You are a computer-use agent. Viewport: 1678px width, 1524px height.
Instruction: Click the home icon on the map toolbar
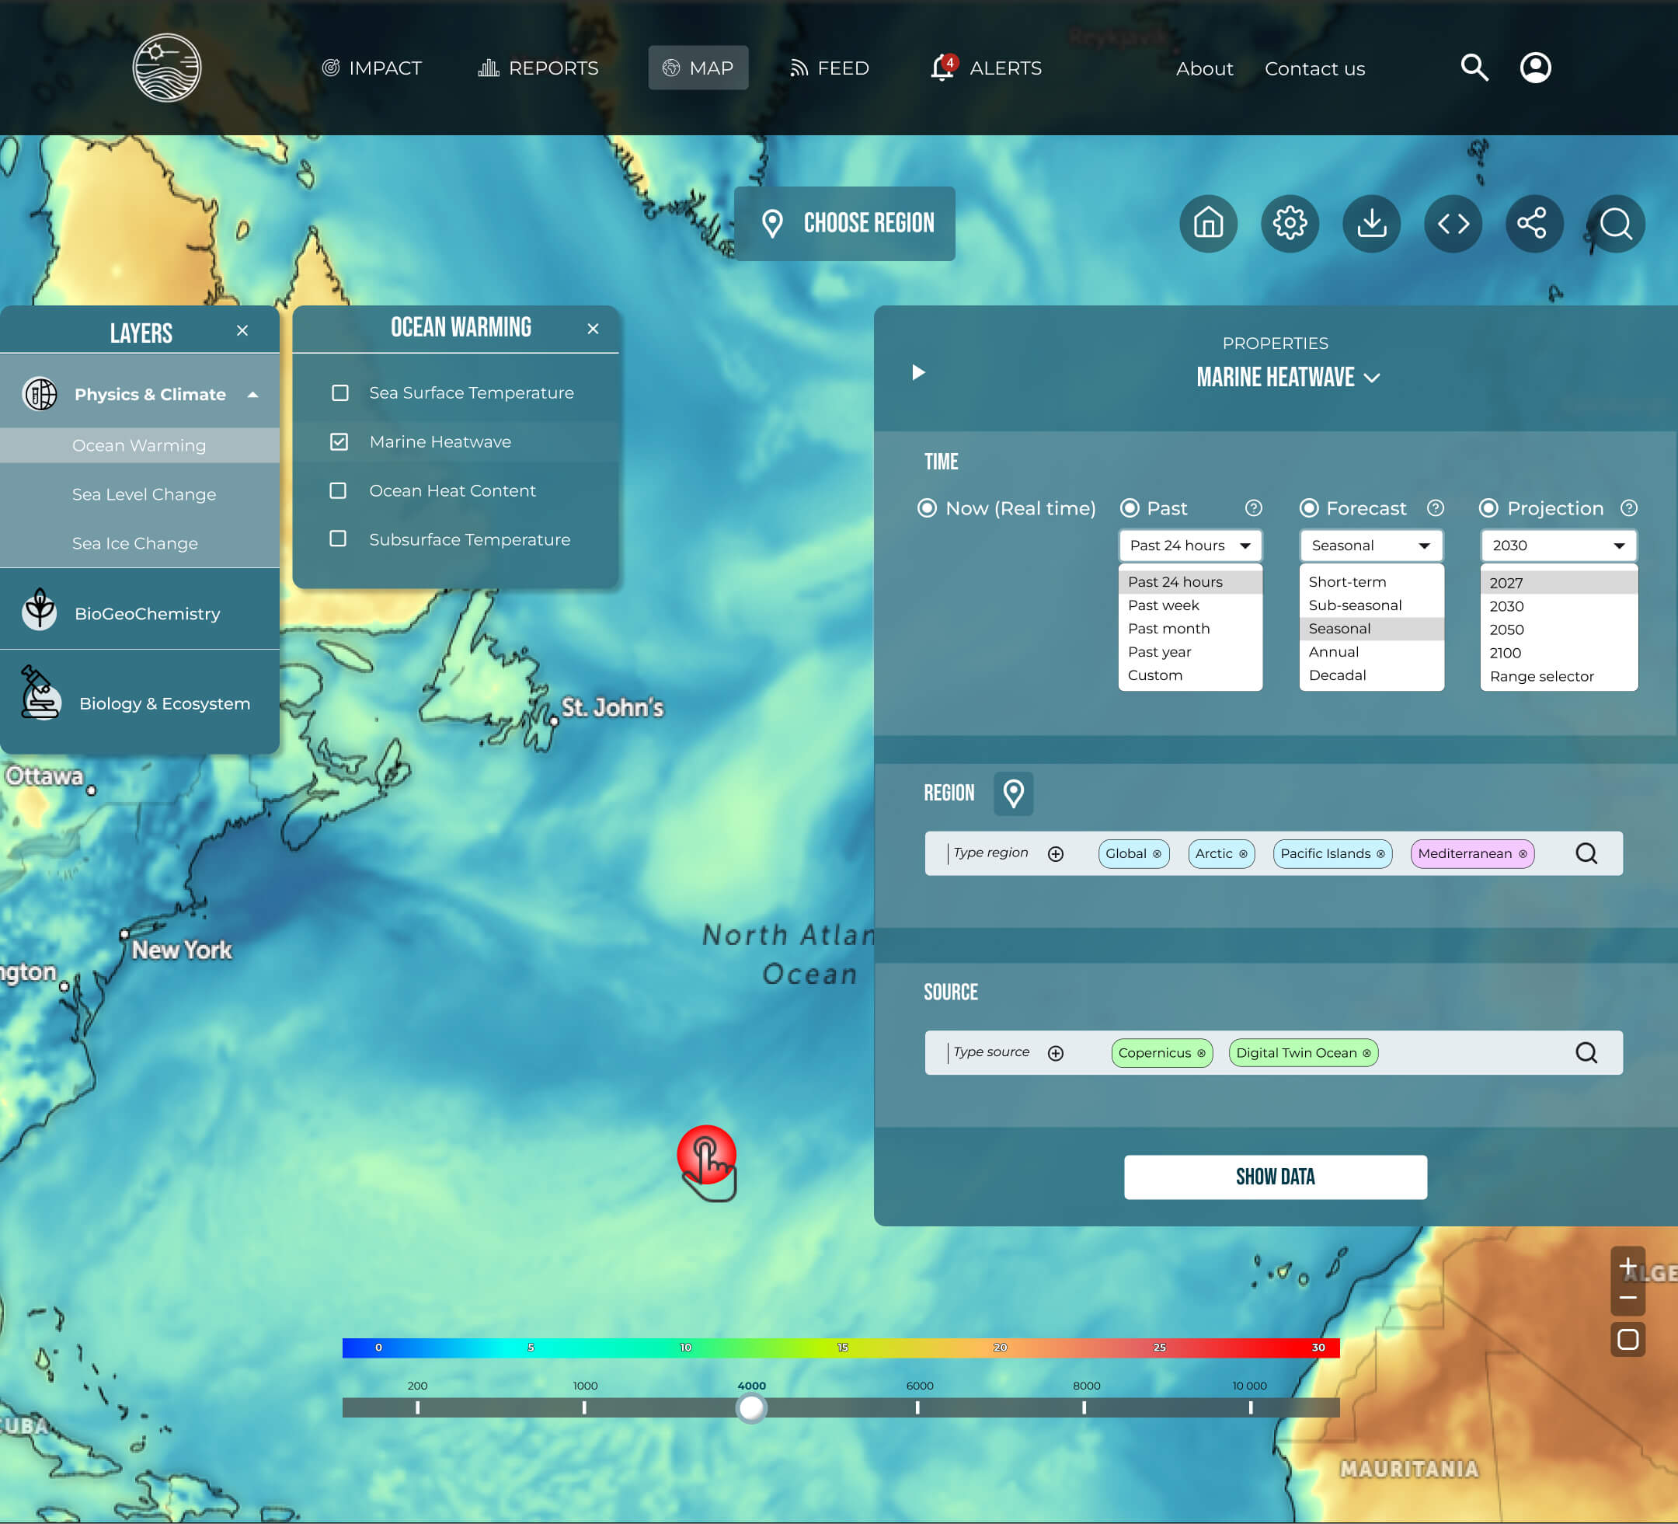point(1208,223)
